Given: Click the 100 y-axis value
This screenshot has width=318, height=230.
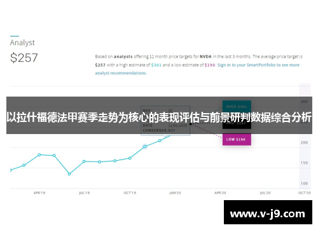Looking at the screenshot, I should [x=304, y=184].
